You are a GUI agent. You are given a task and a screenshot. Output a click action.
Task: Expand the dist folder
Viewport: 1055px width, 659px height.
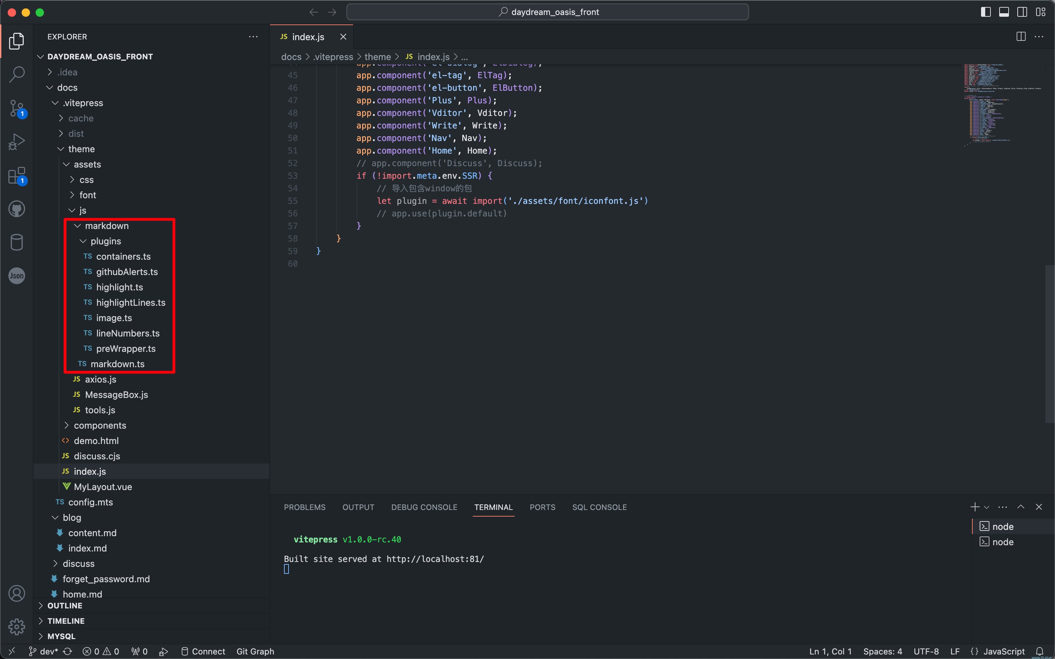(151, 133)
